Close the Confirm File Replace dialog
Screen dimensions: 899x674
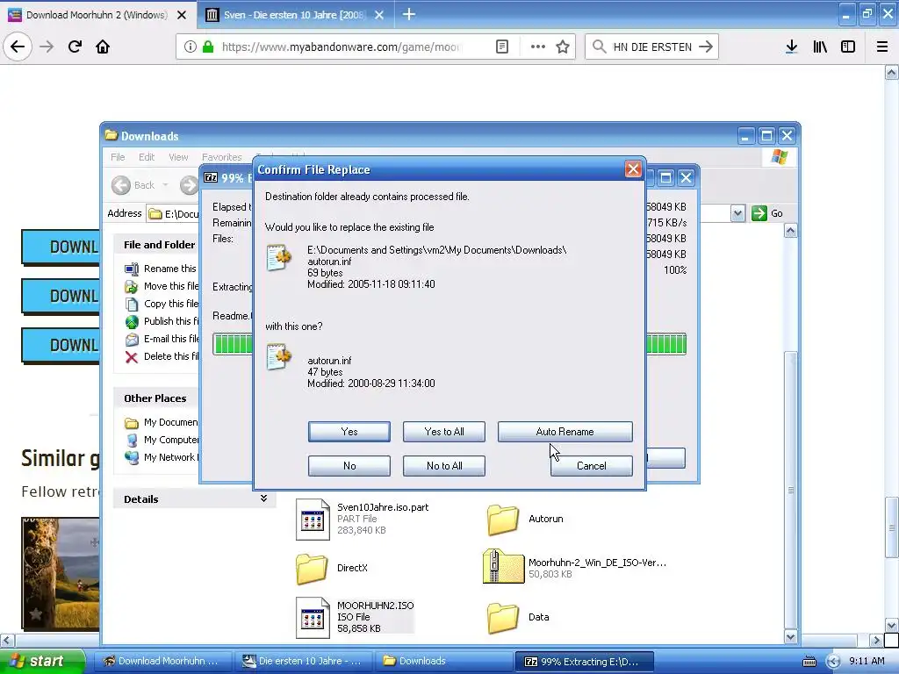coord(632,169)
